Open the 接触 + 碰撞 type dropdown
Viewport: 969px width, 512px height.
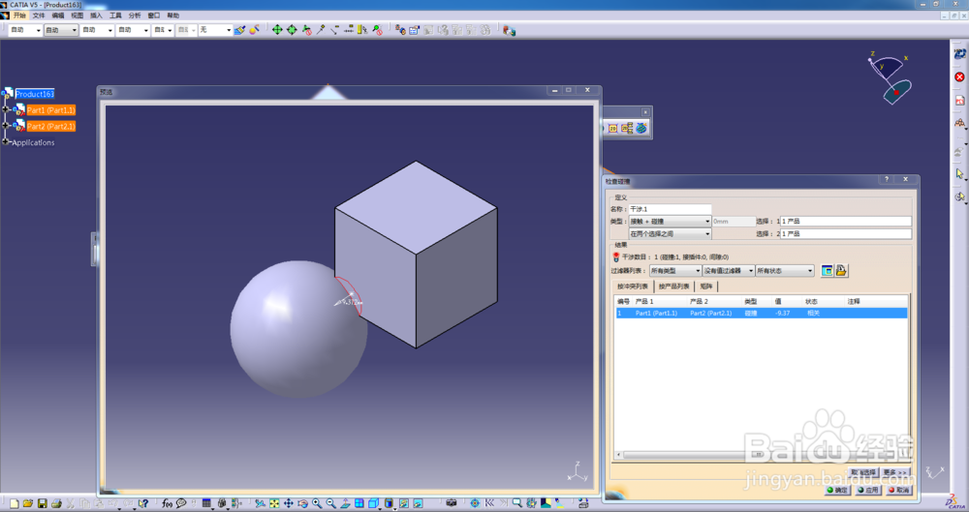pyautogui.click(x=670, y=221)
